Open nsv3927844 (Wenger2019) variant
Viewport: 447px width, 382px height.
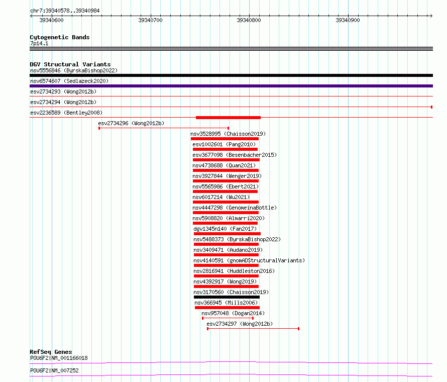[227, 176]
